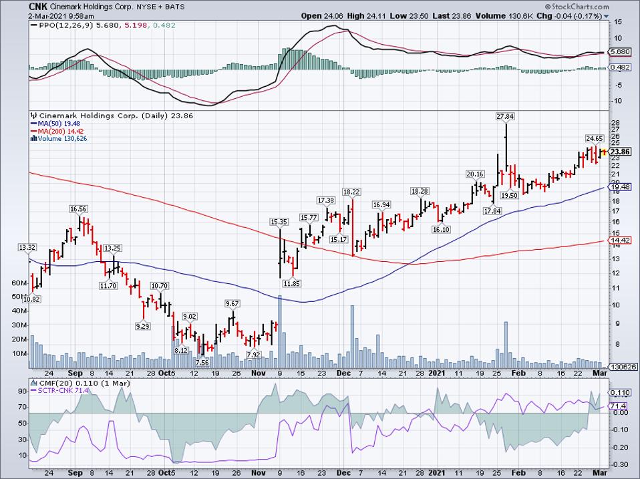
Task: Click the 20.16 price label
Action: coord(475,174)
